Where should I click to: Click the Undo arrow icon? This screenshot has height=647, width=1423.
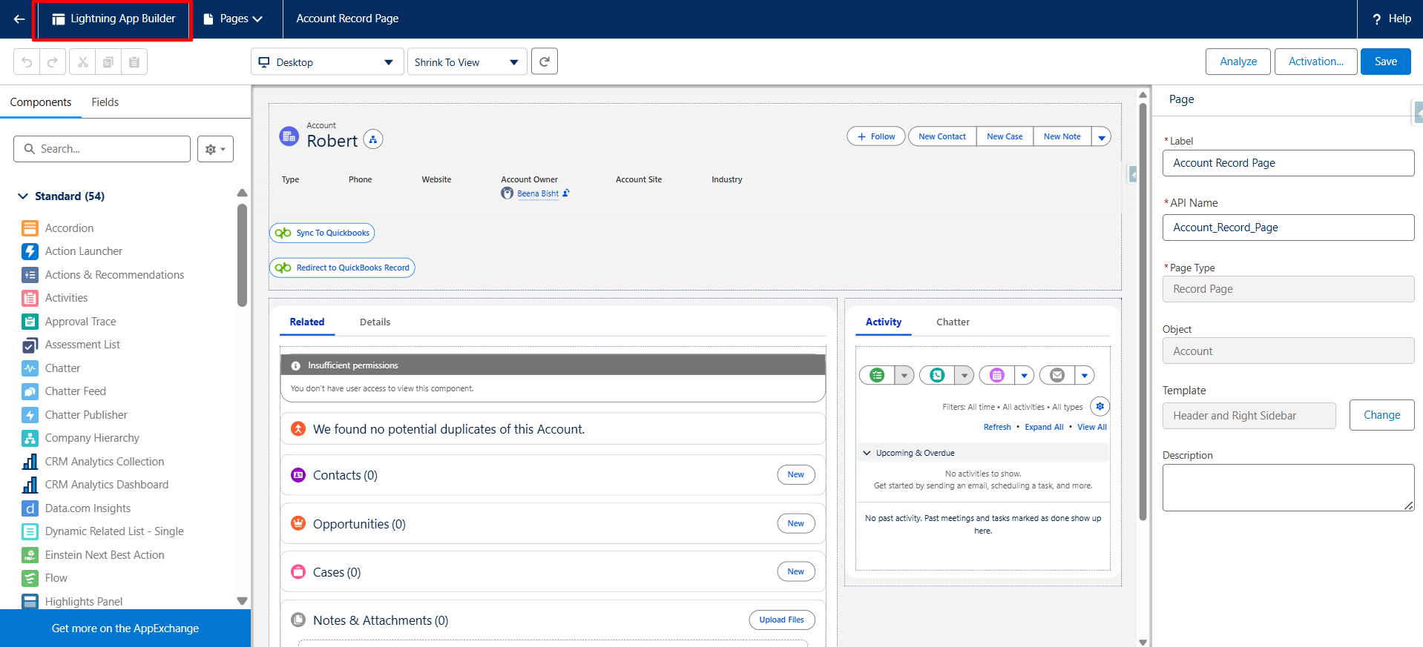(x=27, y=62)
